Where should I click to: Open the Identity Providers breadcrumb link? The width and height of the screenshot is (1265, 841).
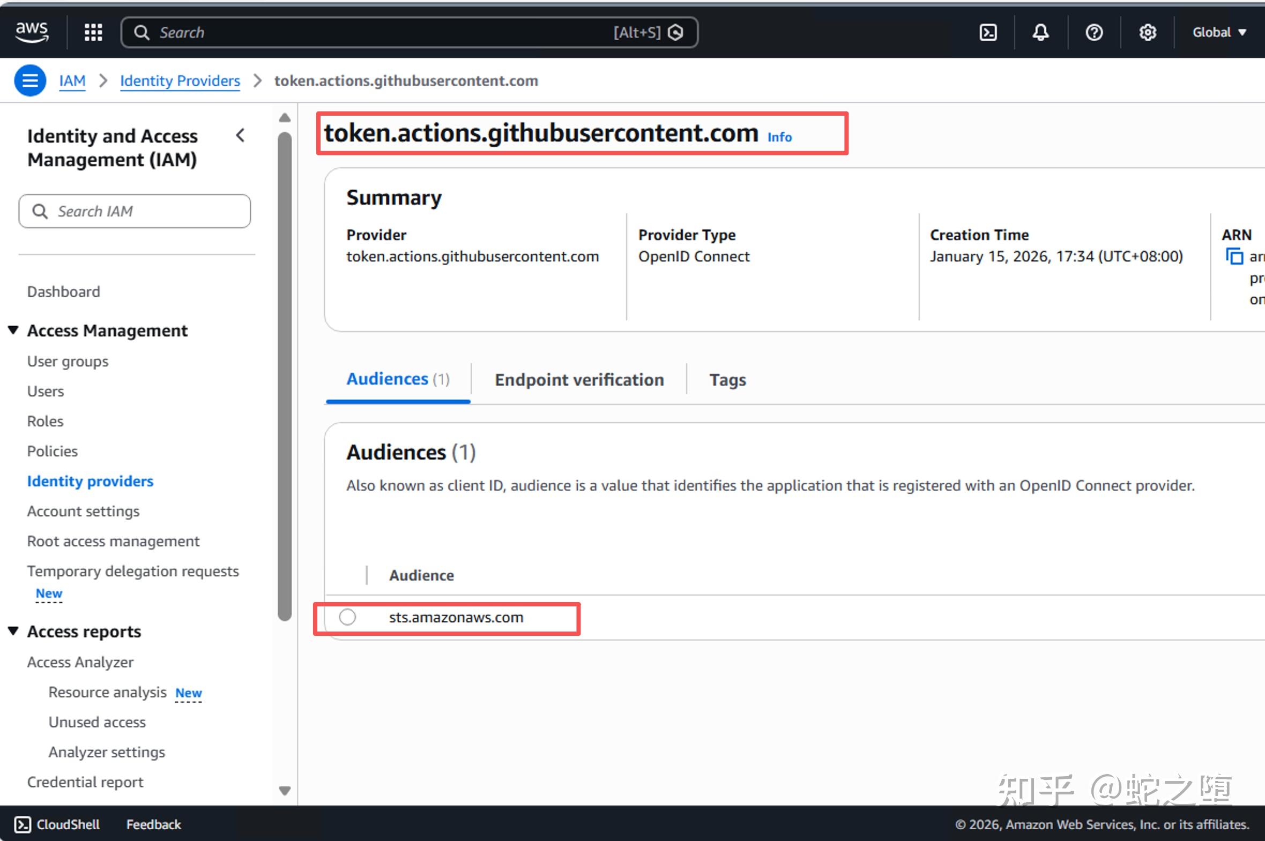point(180,80)
